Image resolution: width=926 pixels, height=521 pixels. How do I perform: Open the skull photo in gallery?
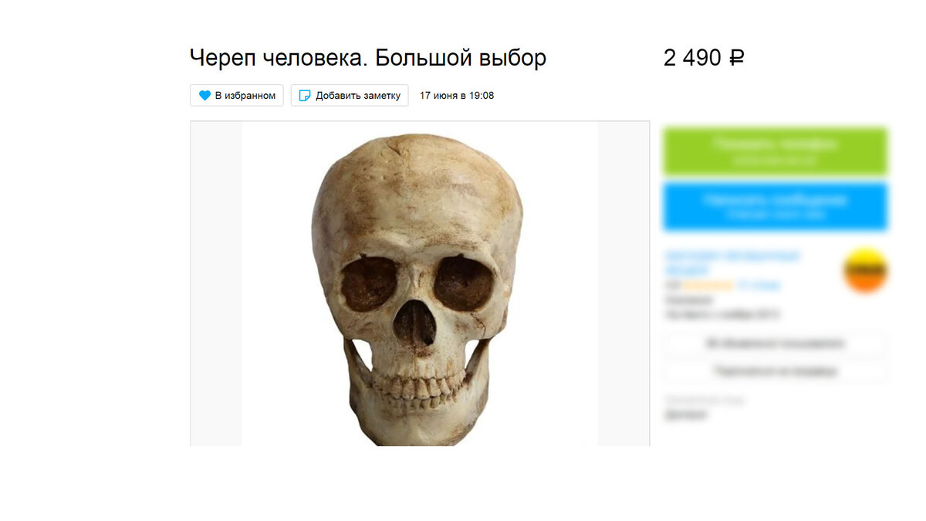click(420, 284)
